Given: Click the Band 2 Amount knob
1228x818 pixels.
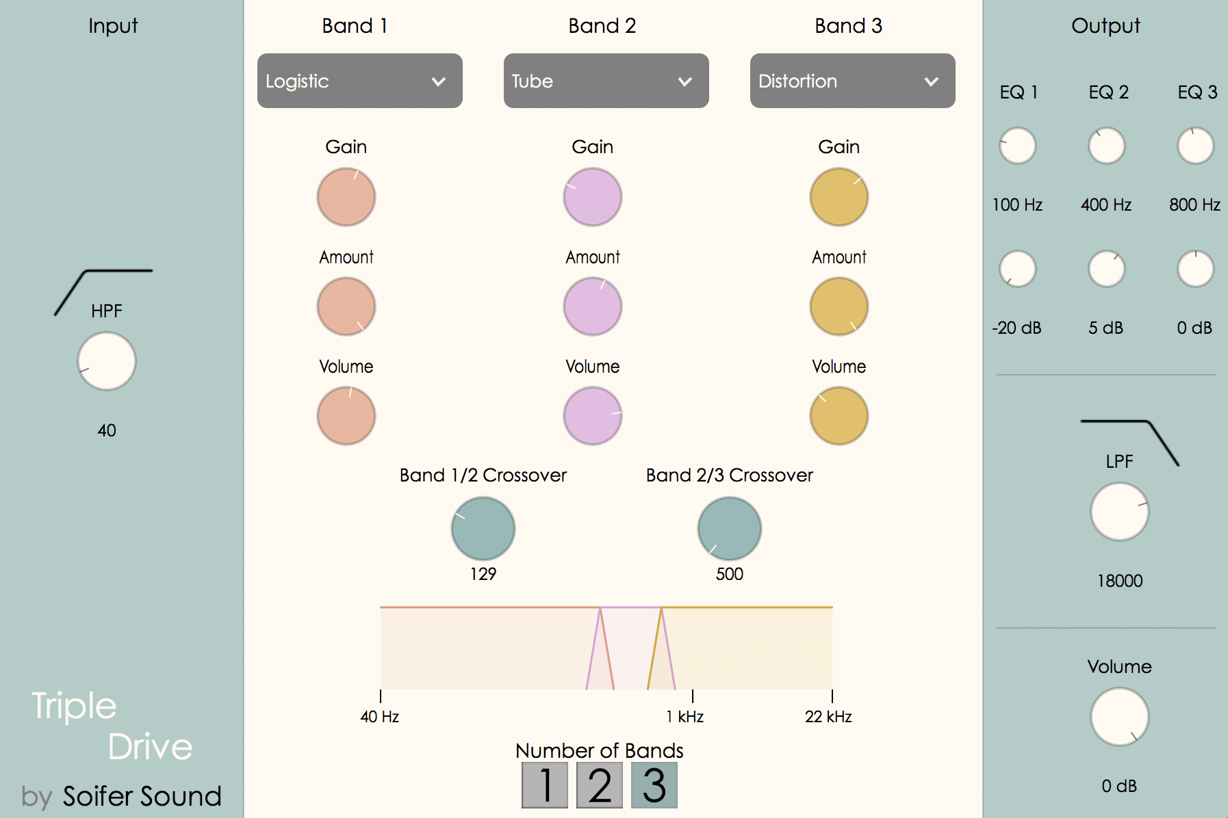Looking at the screenshot, I should [x=593, y=306].
